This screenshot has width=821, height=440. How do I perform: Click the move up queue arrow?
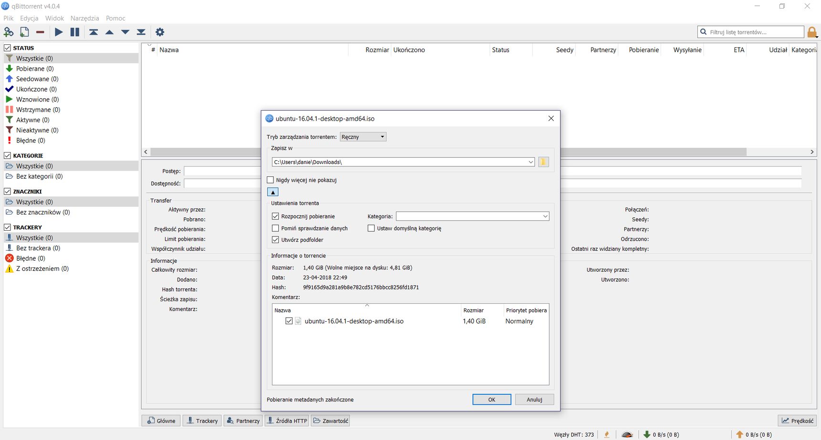(109, 32)
